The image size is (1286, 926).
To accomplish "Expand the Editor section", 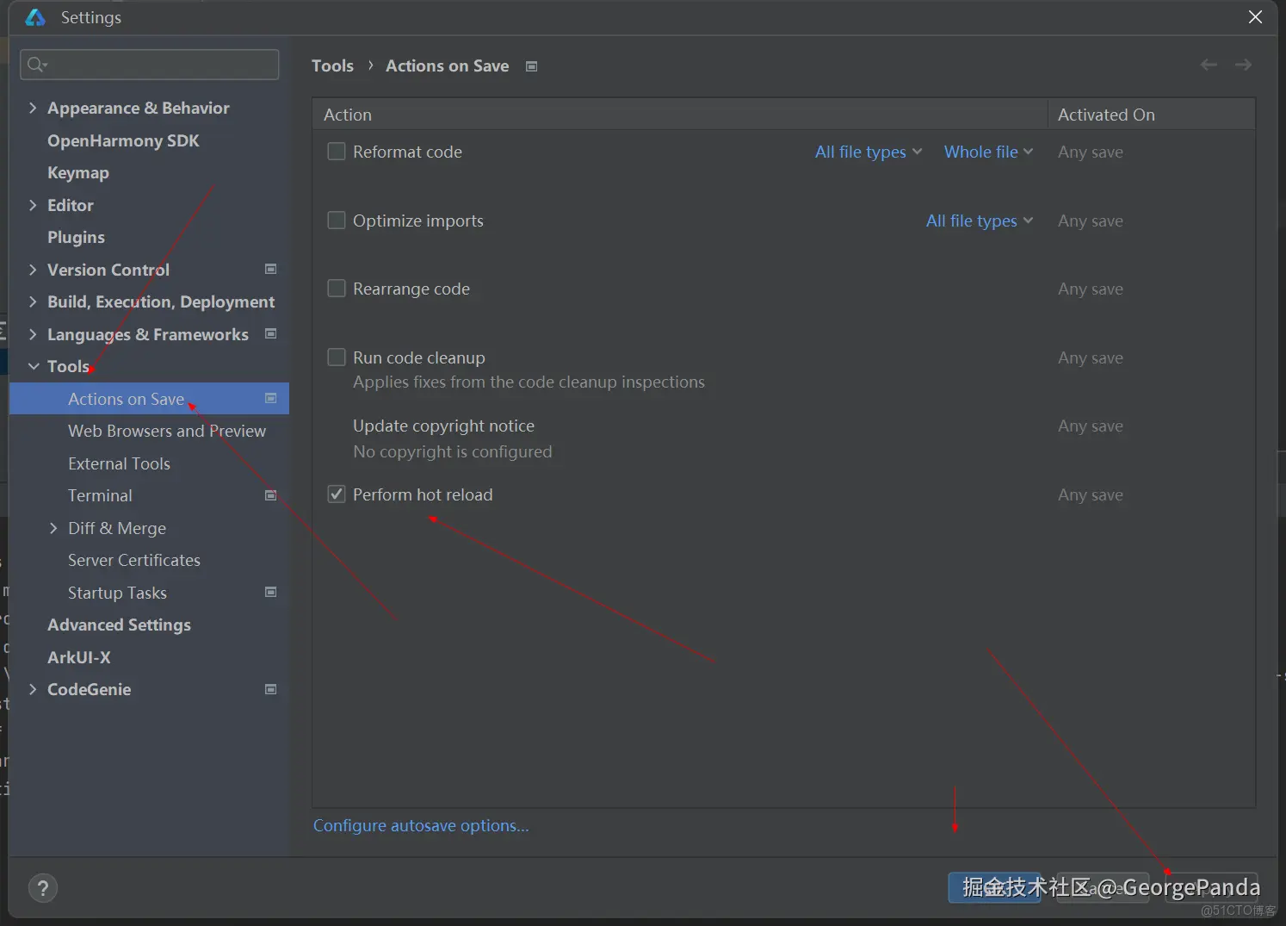I will click(x=33, y=205).
